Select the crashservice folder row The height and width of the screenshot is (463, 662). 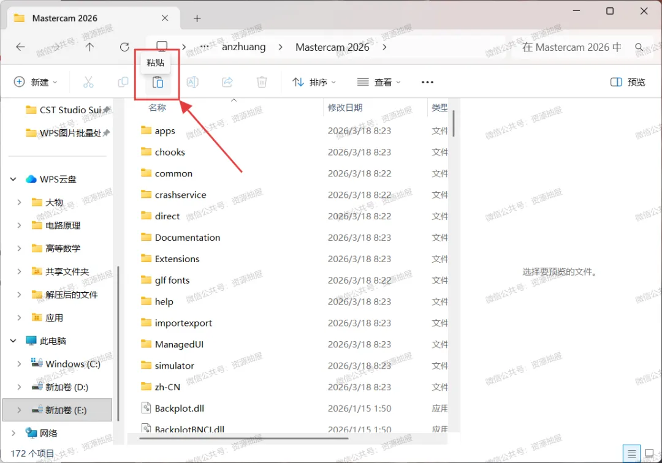click(x=294, y=195)
